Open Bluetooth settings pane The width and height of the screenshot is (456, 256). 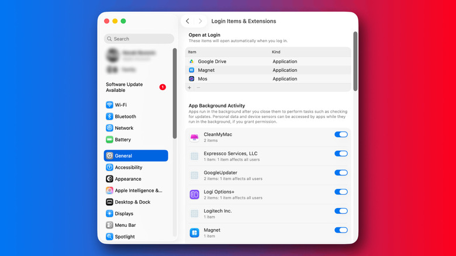point(136,116)
